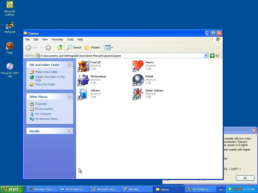Screen dimensions: 258x193
Task: Open the address bar dropdown
Action: (206, 56)
